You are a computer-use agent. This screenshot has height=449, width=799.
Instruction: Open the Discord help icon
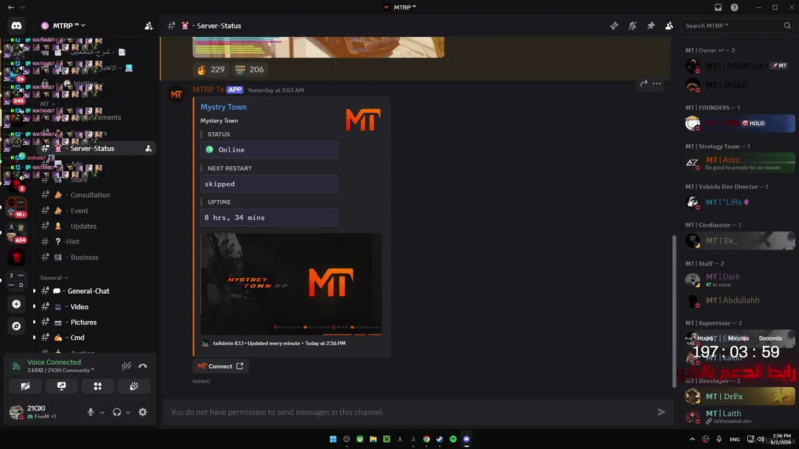click(x=735, y=7)
